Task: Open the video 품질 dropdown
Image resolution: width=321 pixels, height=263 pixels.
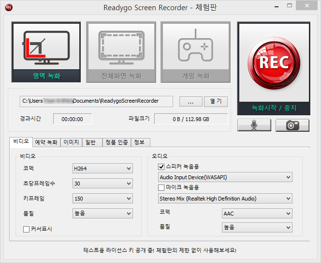Action: (102, 213)
